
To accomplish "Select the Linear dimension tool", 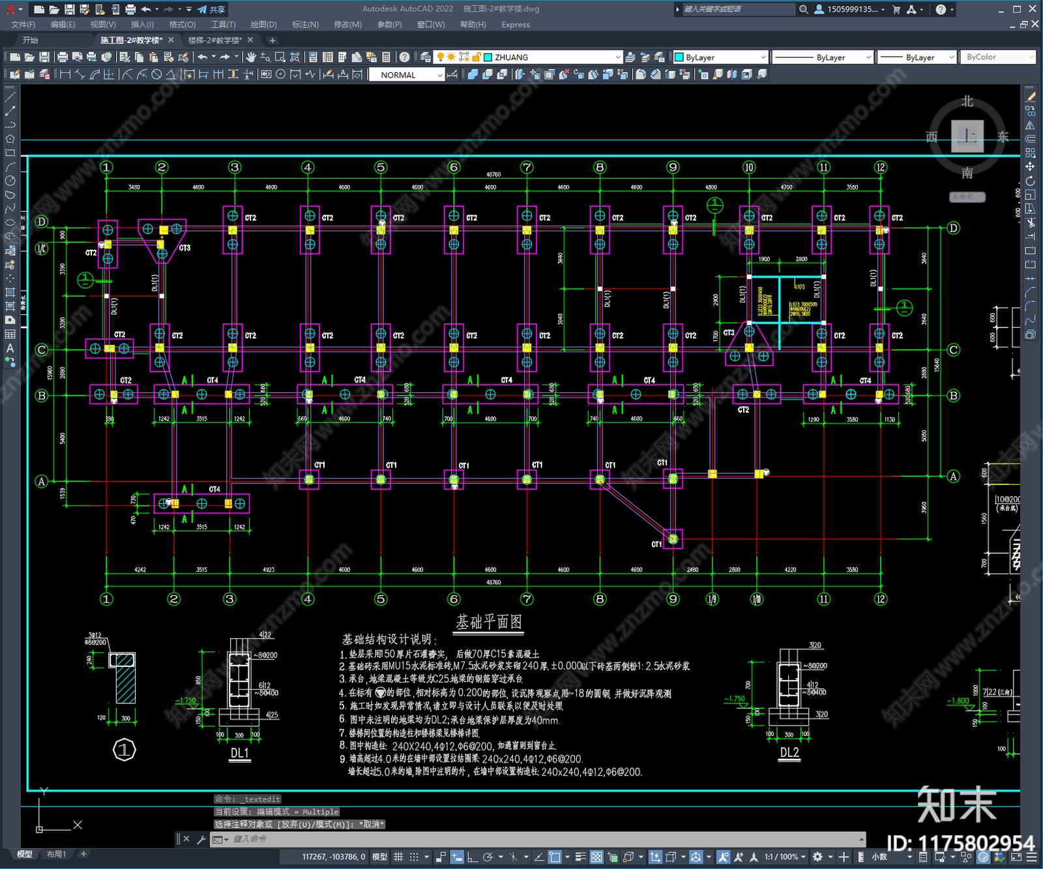I will (65, 74).
